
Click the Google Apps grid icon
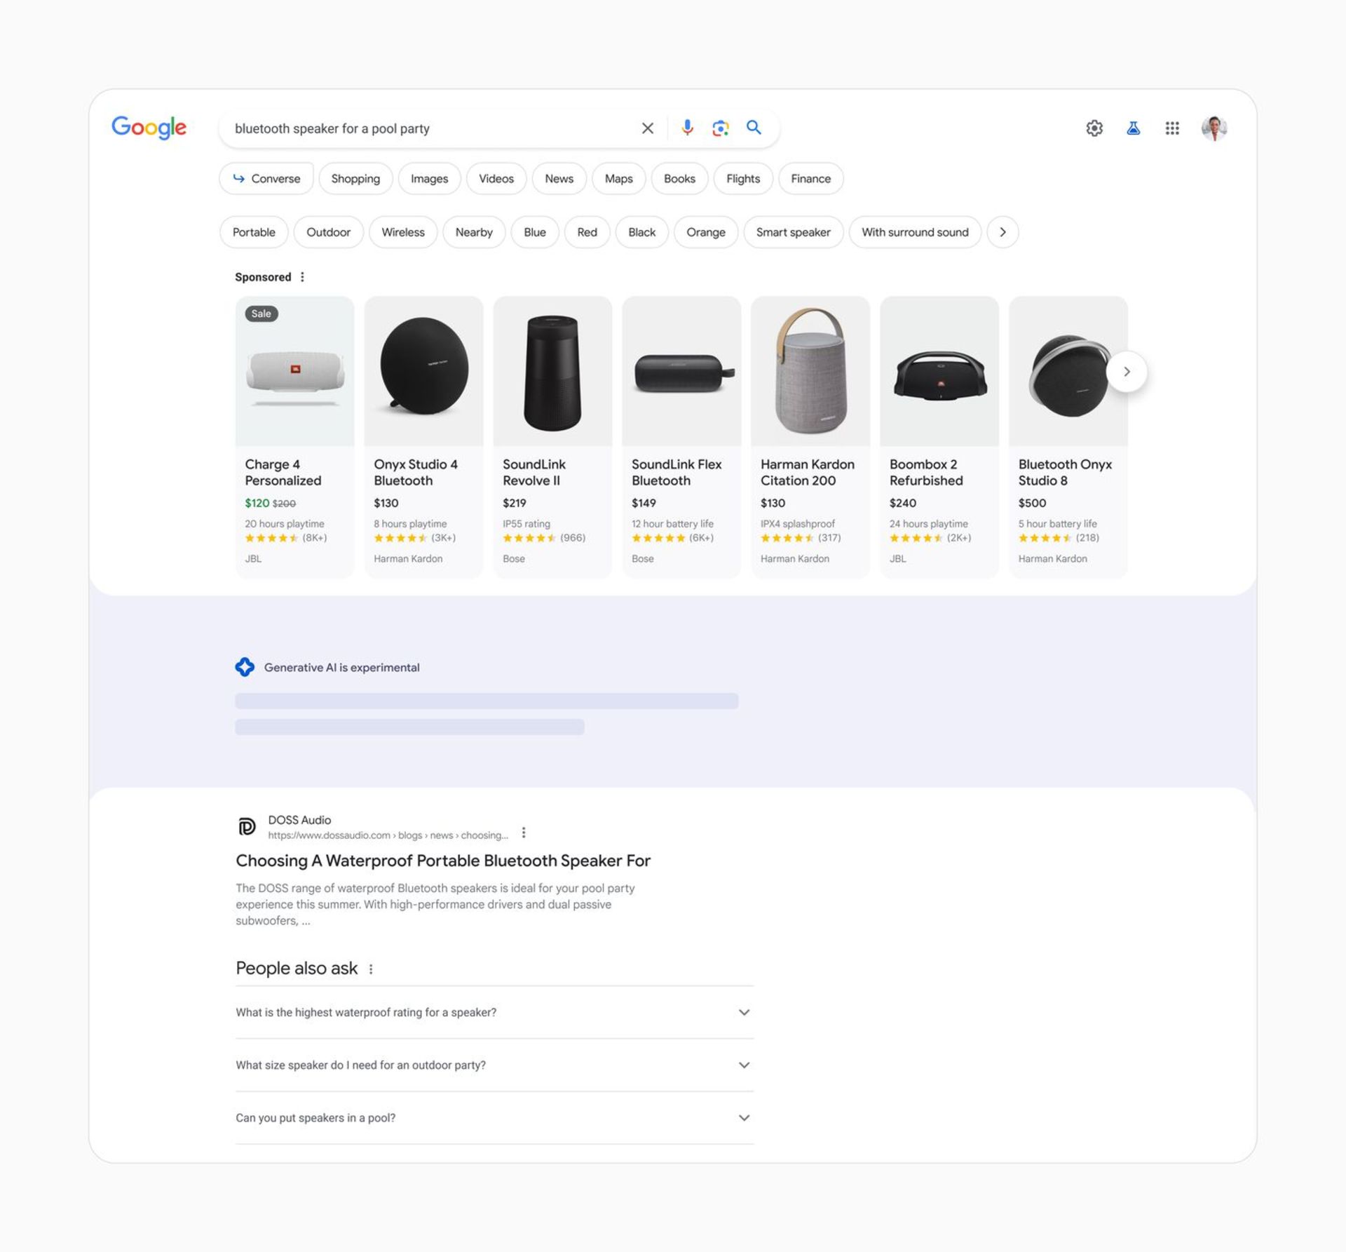click(x=1172, y=128)
